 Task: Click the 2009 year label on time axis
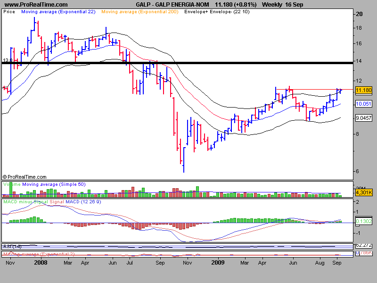(218, 262)
